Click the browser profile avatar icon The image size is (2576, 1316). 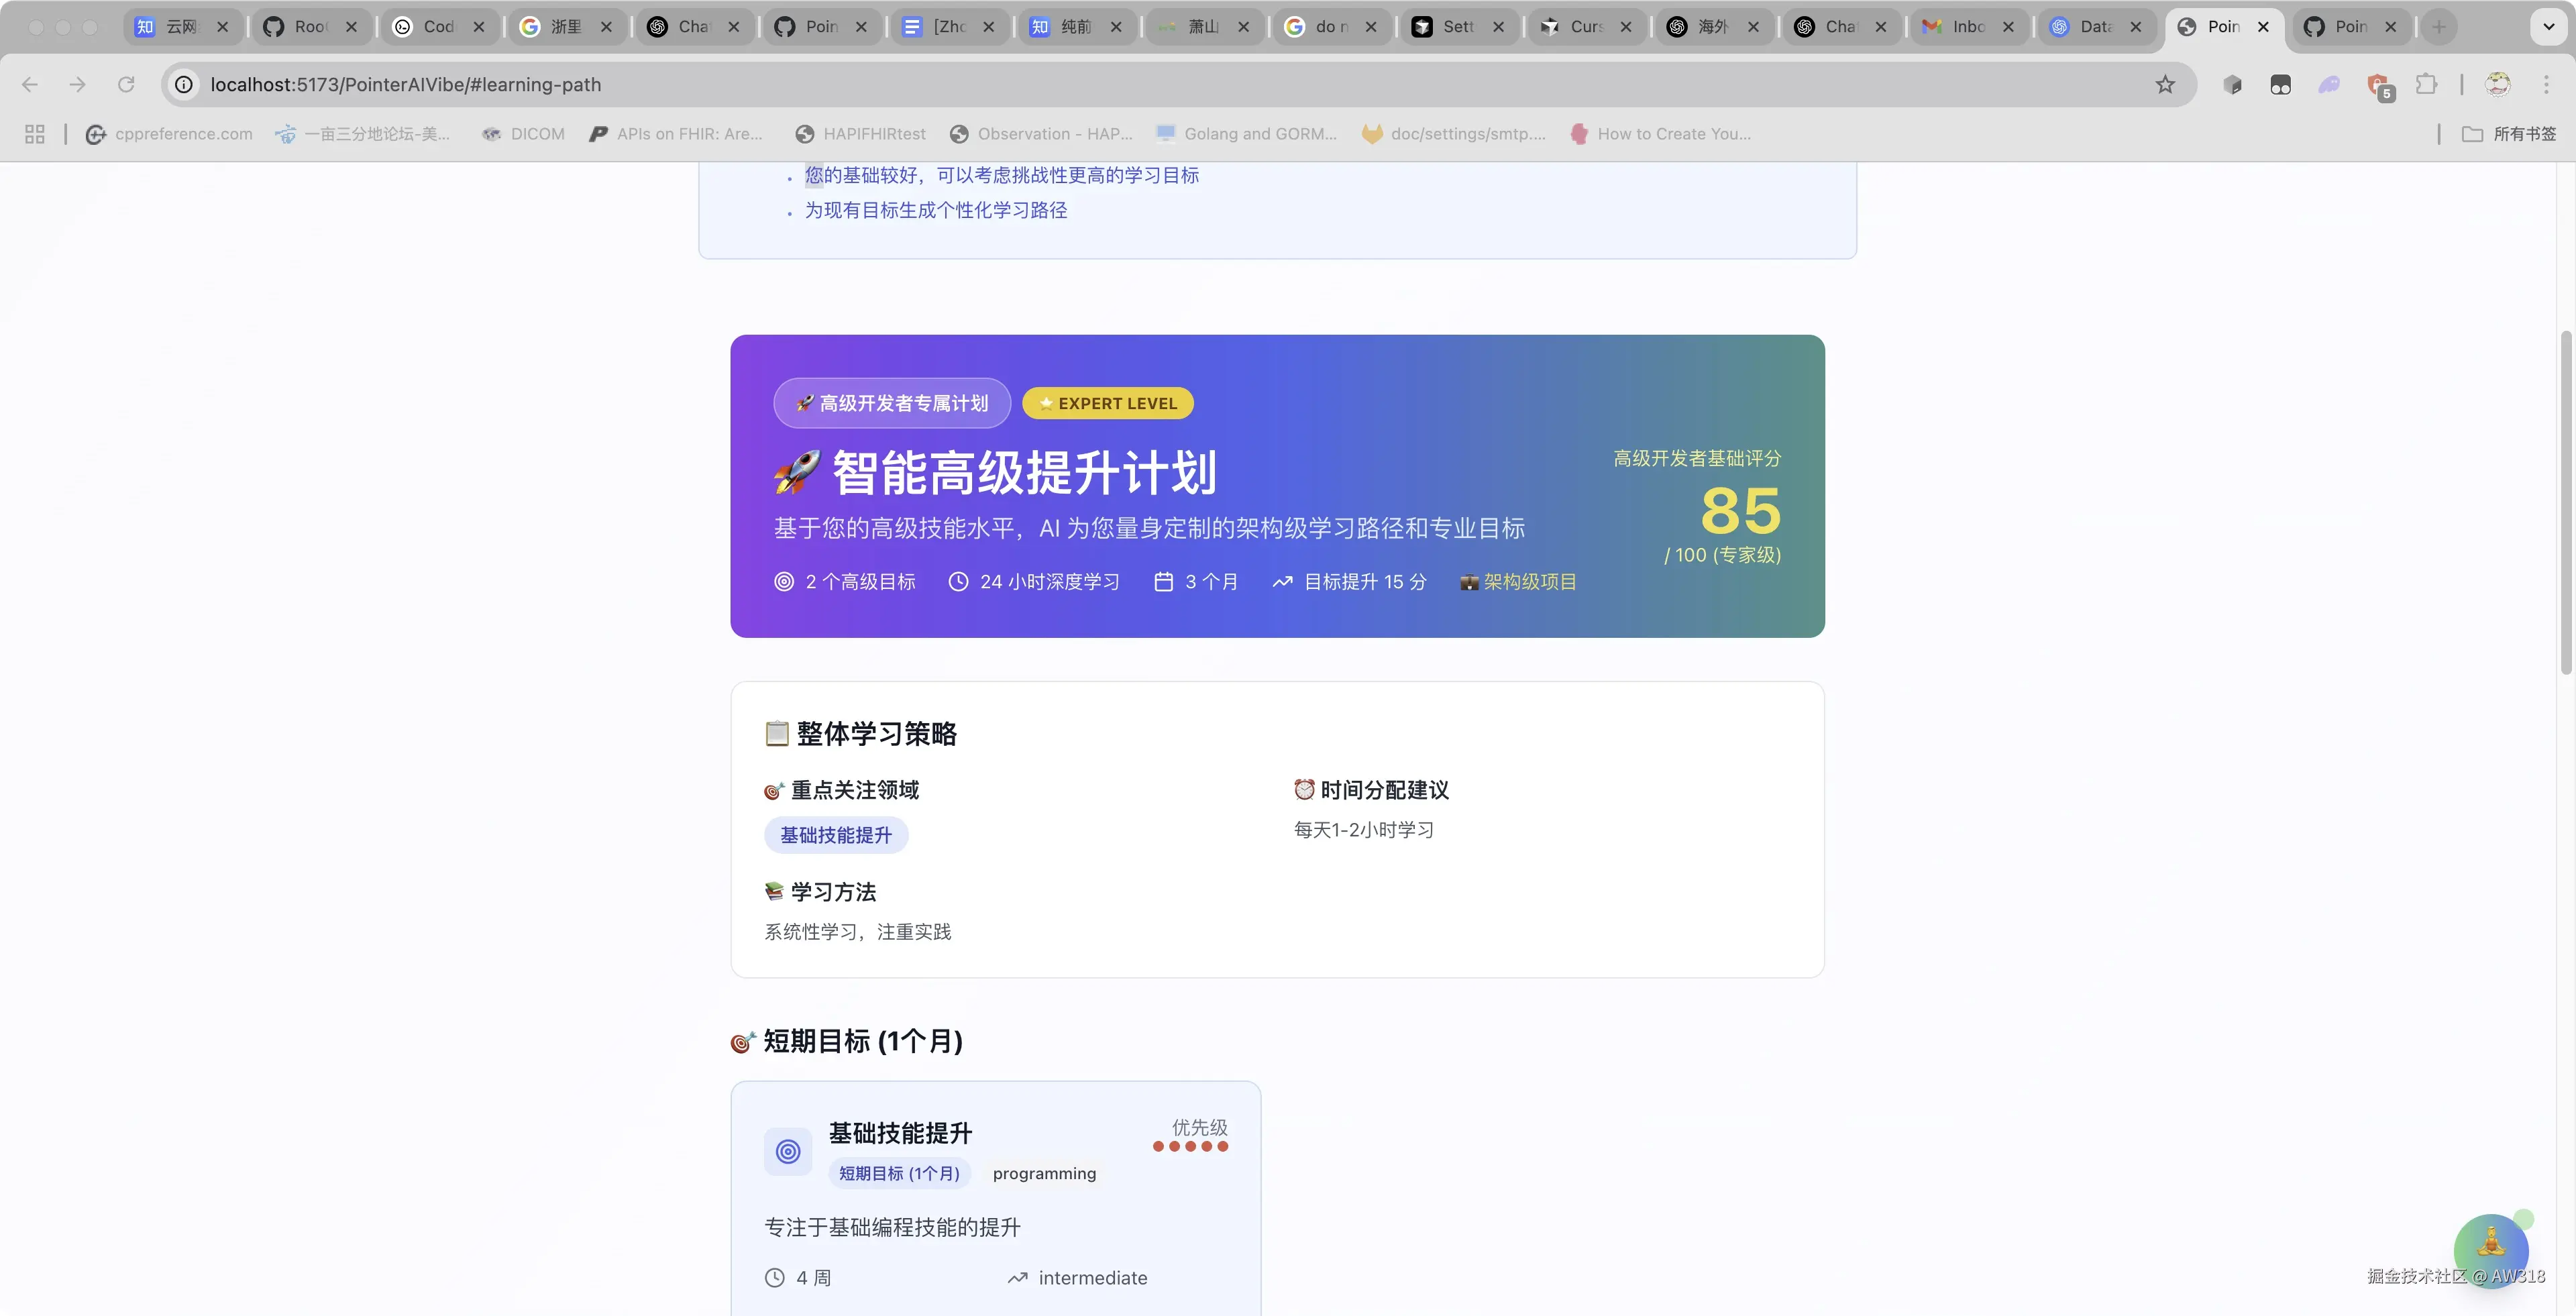point(2498,85)
